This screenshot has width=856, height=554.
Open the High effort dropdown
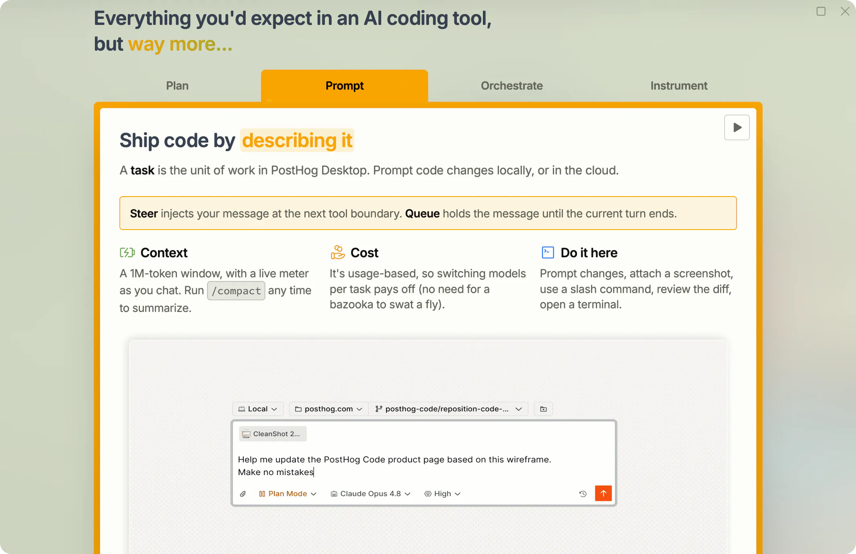pos(442,494)
